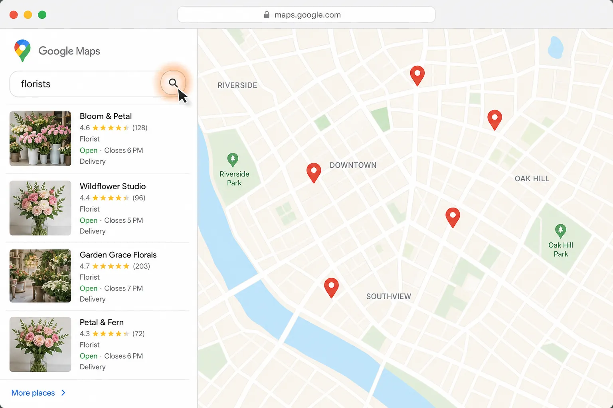
Task: Click "Closes 5 PM" under Wildflower Studio
Action: point(123,220)
